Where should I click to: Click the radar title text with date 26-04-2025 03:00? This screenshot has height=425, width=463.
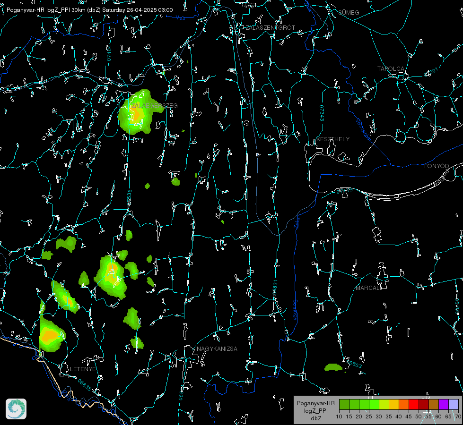click(89, 10)
